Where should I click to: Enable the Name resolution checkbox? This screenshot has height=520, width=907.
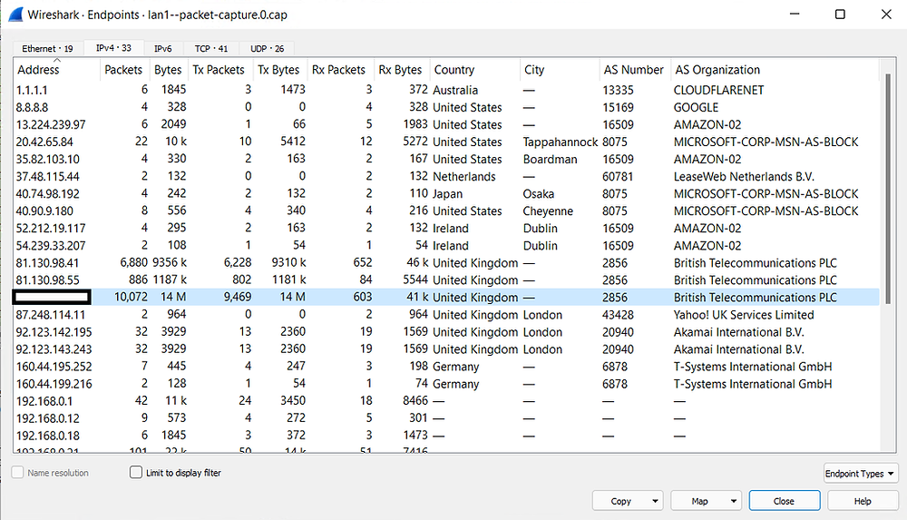[18, 473]
